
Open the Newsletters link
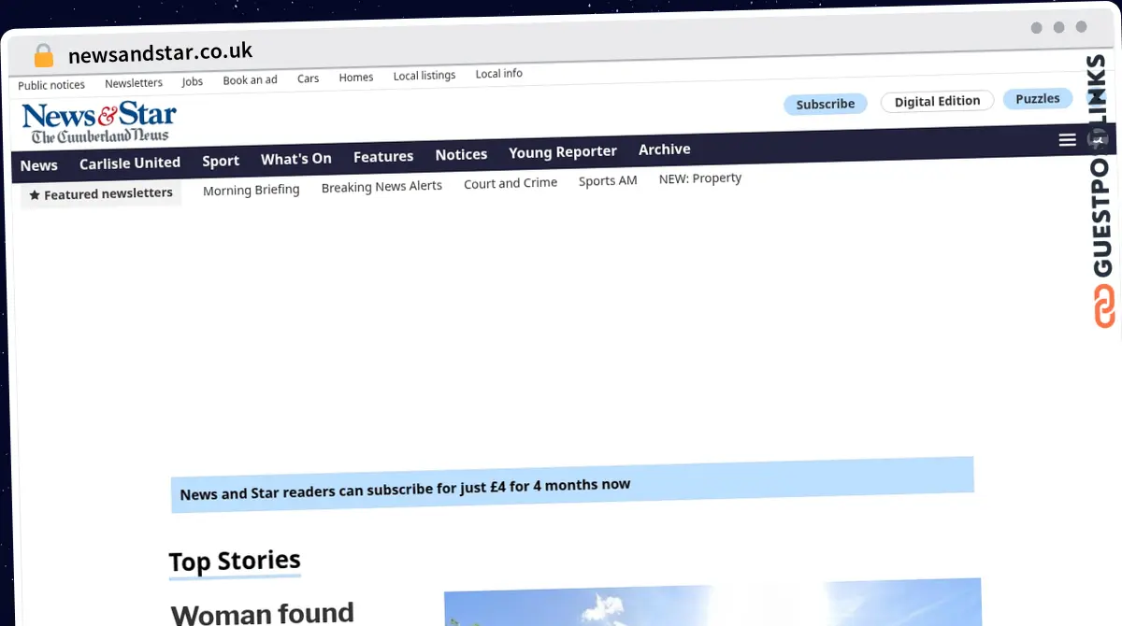[x=134, y=83]
